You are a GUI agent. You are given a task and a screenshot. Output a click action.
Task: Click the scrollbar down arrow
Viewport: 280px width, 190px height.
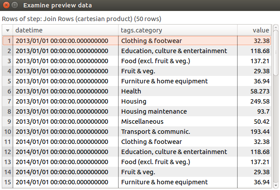(x=276, y=186)
